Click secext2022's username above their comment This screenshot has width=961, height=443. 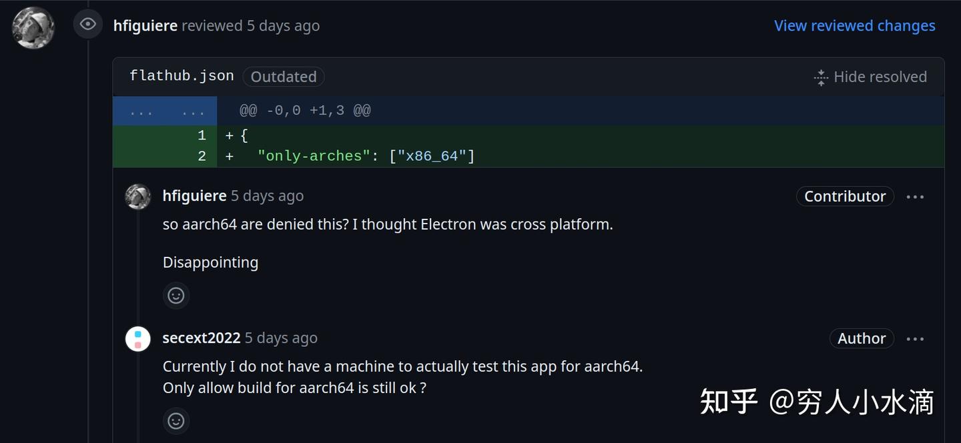click(201, 338)
